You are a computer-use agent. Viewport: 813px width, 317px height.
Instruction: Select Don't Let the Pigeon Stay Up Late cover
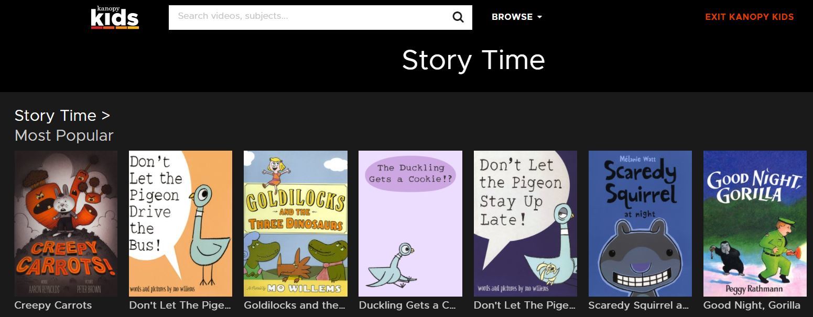click(525, 223)
